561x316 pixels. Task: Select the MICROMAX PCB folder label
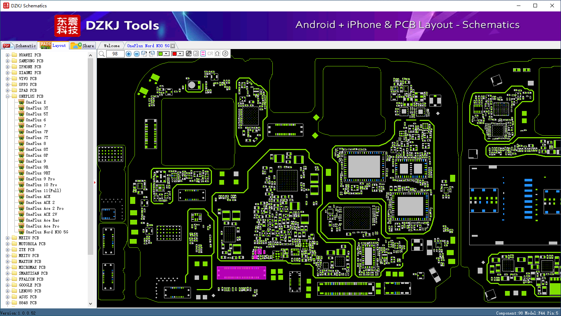tap(32, 267)
